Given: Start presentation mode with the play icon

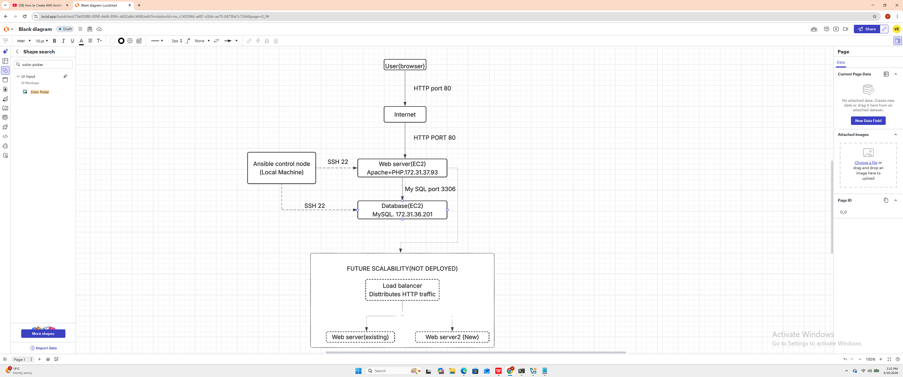Looking at the screenshot, I should coord(836,29).
